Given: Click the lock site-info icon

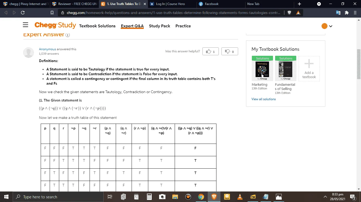Looking at the screenshot, I should [63, 13].
